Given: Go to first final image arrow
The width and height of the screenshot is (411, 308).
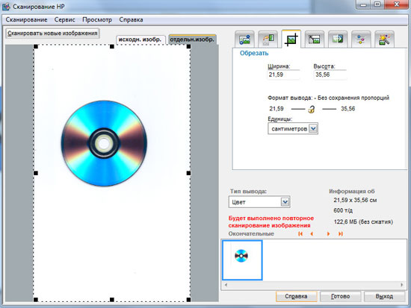Looking at the screenshot, I should [x=300, y=233].
